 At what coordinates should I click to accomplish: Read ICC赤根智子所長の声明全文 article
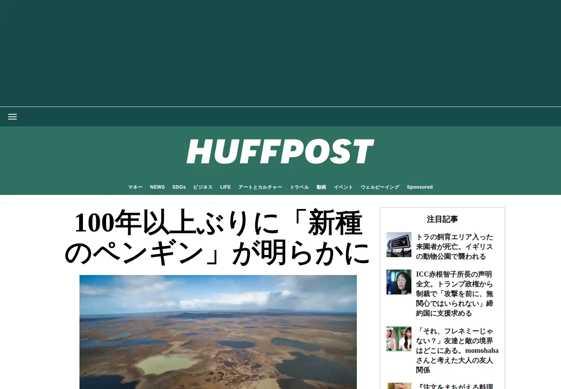tap(454, 294)
